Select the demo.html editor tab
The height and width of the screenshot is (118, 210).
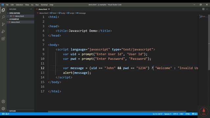click(43, 9)
